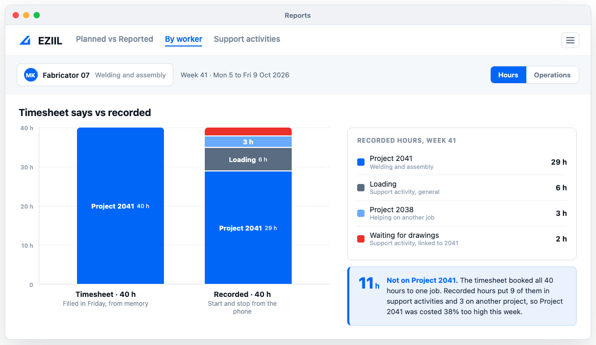Click the Loading gray legend swatch
The width and height of the screenshot is (596, 345).
click(x=361, y=188)
